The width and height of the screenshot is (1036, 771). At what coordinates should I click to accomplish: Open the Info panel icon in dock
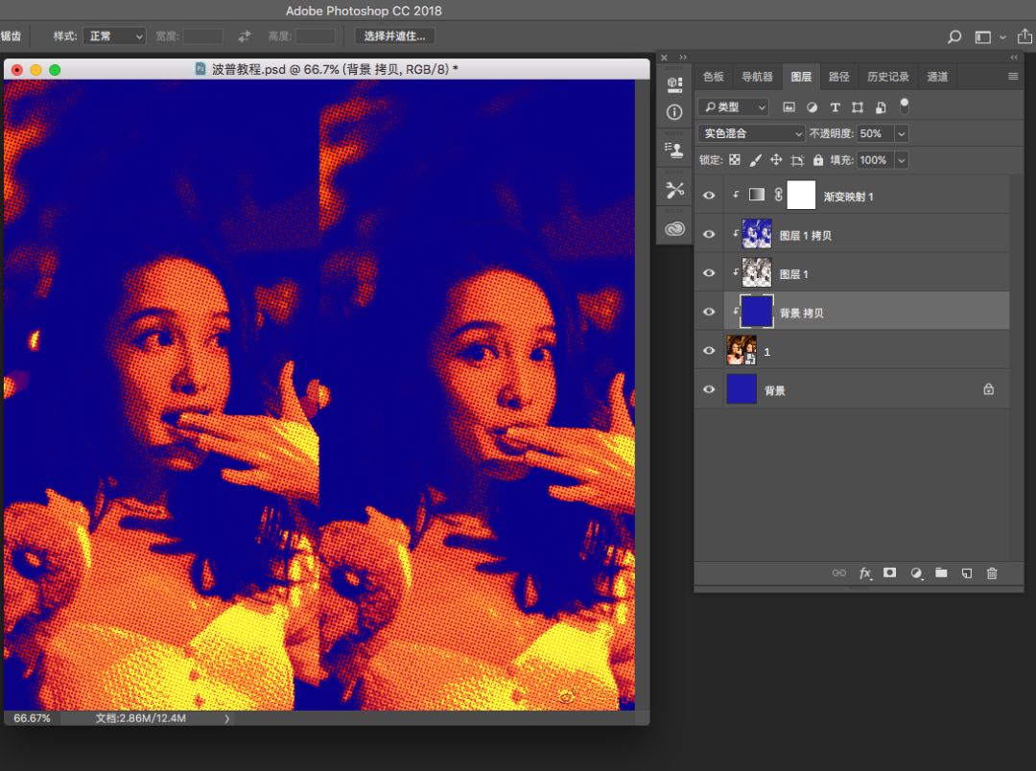point(674,112)
